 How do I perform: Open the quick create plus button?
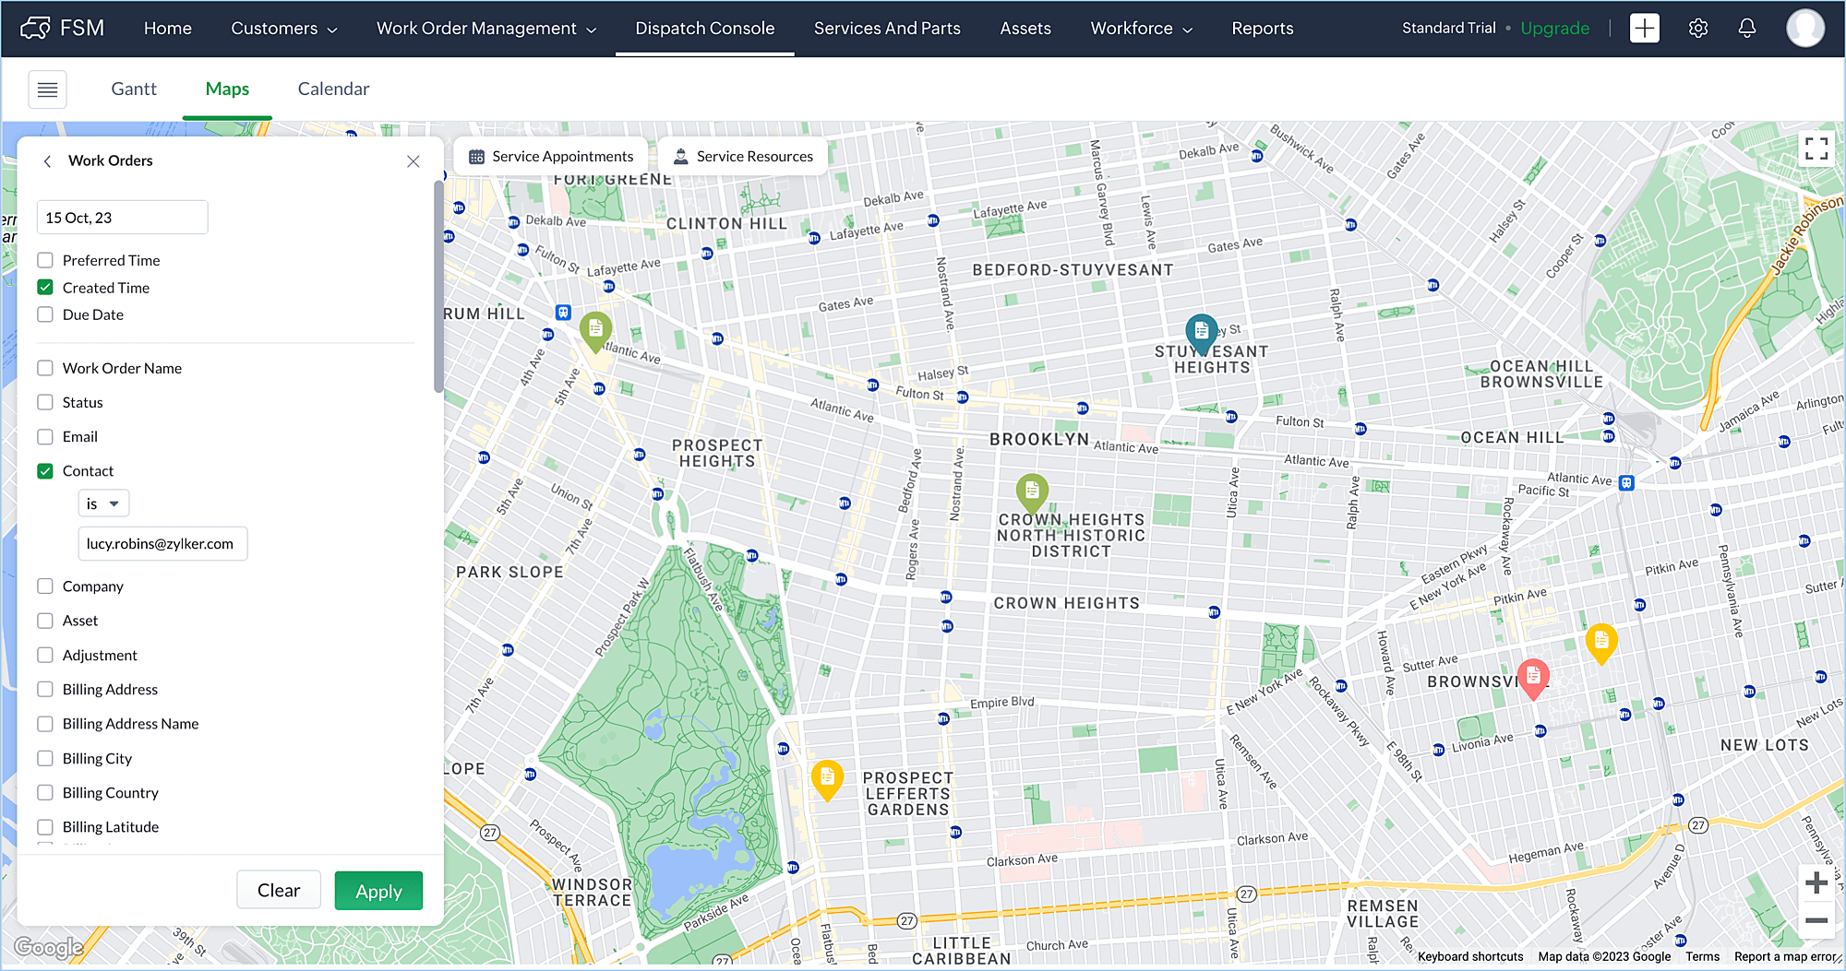pyautogui.click(x=1645, y=28)
